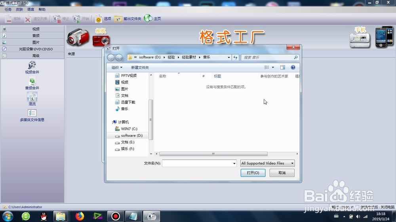The height and width of the screenshot is (222, 396).
Task: Select 文档 library in navigation tree
Action: point(122,96)
